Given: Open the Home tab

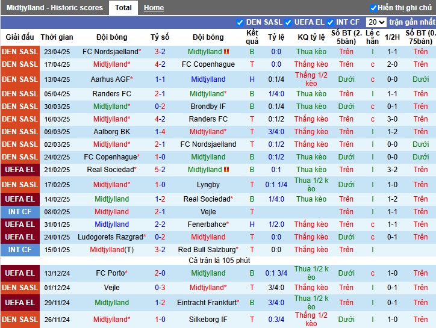Looking at the screenshot, I should [x=154, y=8].
